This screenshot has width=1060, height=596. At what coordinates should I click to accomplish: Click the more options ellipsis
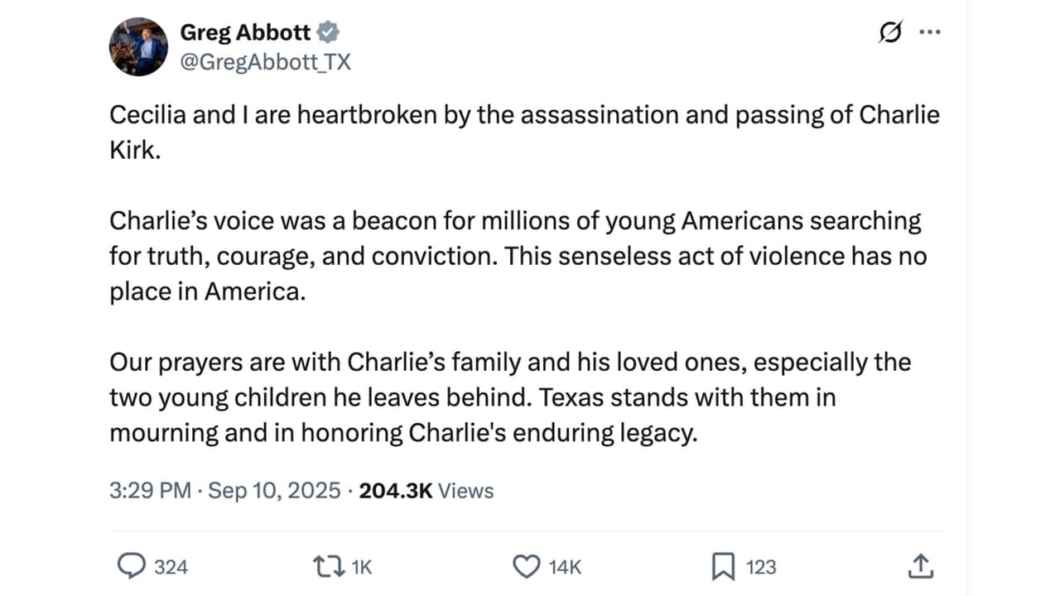coord(930,31)
